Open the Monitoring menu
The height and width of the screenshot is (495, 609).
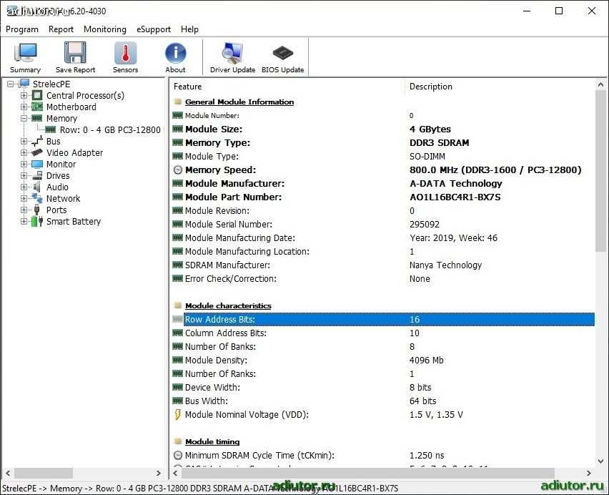point(104,29)
